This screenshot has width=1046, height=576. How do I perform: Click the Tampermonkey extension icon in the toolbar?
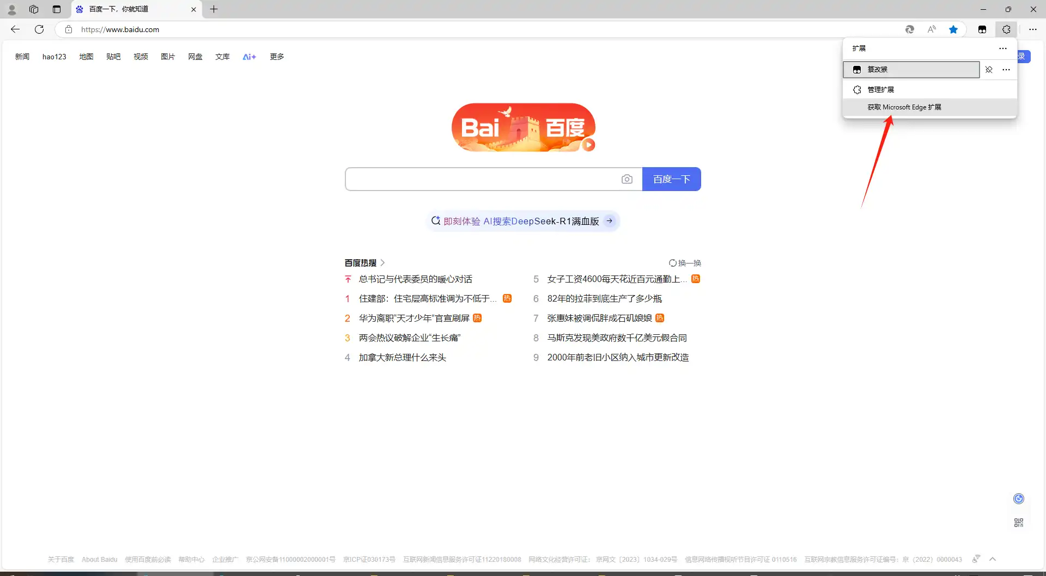982,29
